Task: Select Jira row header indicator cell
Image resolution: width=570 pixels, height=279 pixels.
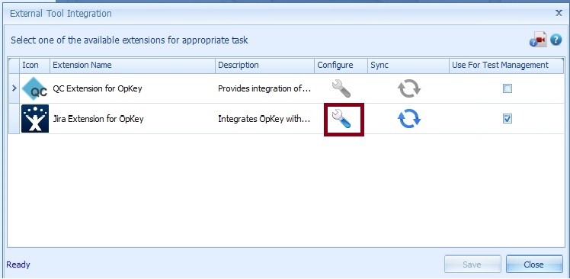Action: 14,119
